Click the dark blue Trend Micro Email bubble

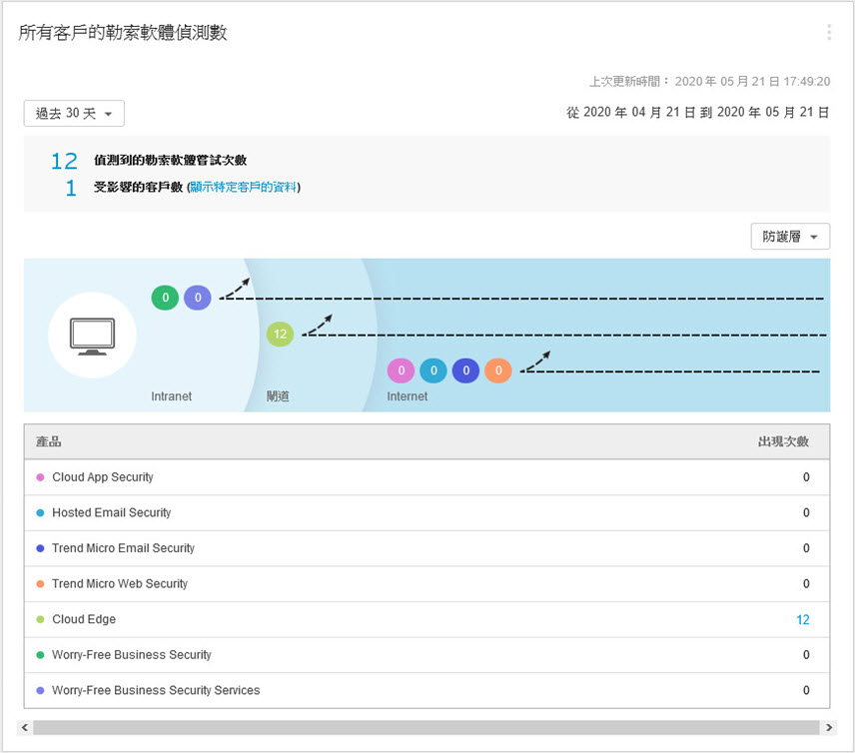coord(465,372)
